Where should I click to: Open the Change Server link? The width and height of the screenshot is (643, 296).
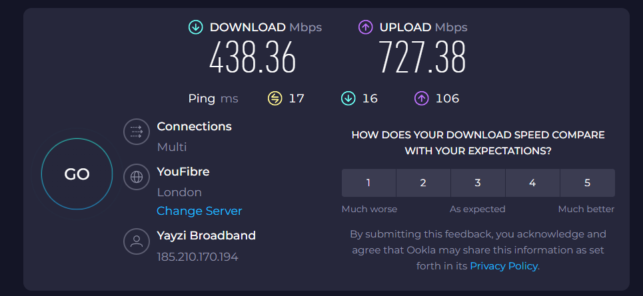pyautogui.click(x=199, y=212)
